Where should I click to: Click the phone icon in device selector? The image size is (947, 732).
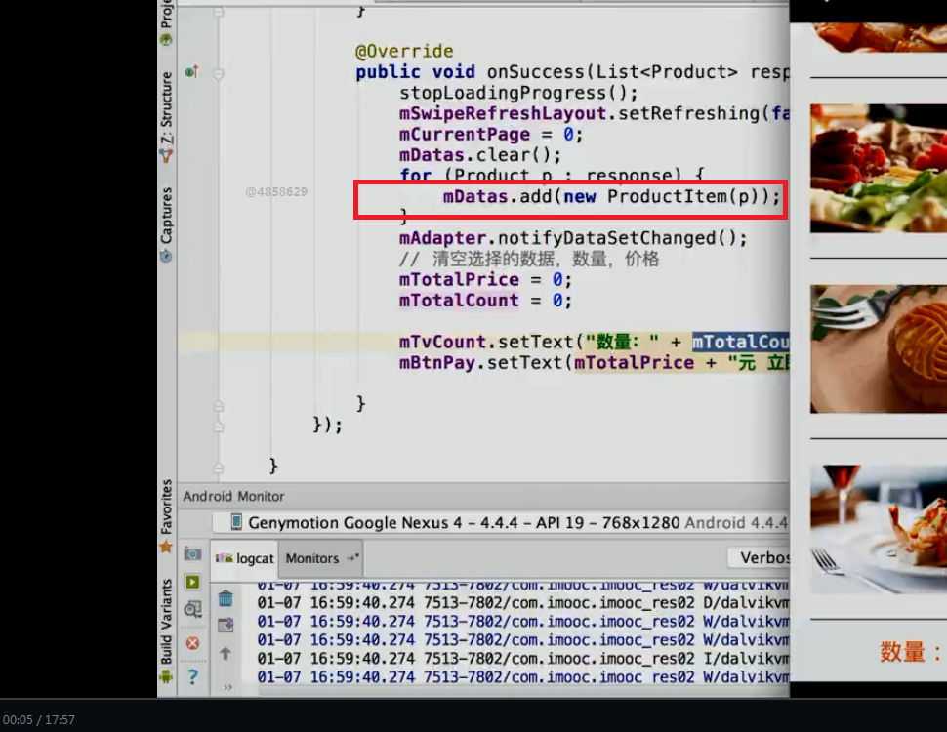click(236, 522)
